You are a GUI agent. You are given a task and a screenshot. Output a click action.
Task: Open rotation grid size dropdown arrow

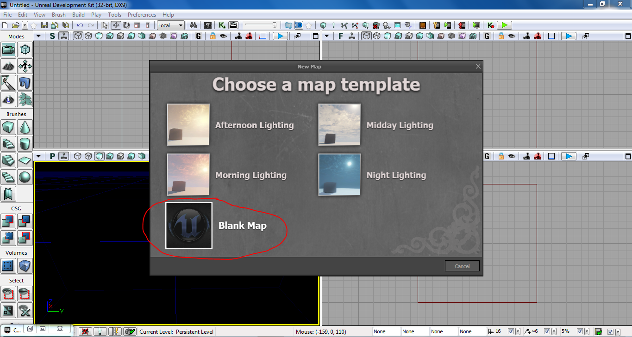553,331
